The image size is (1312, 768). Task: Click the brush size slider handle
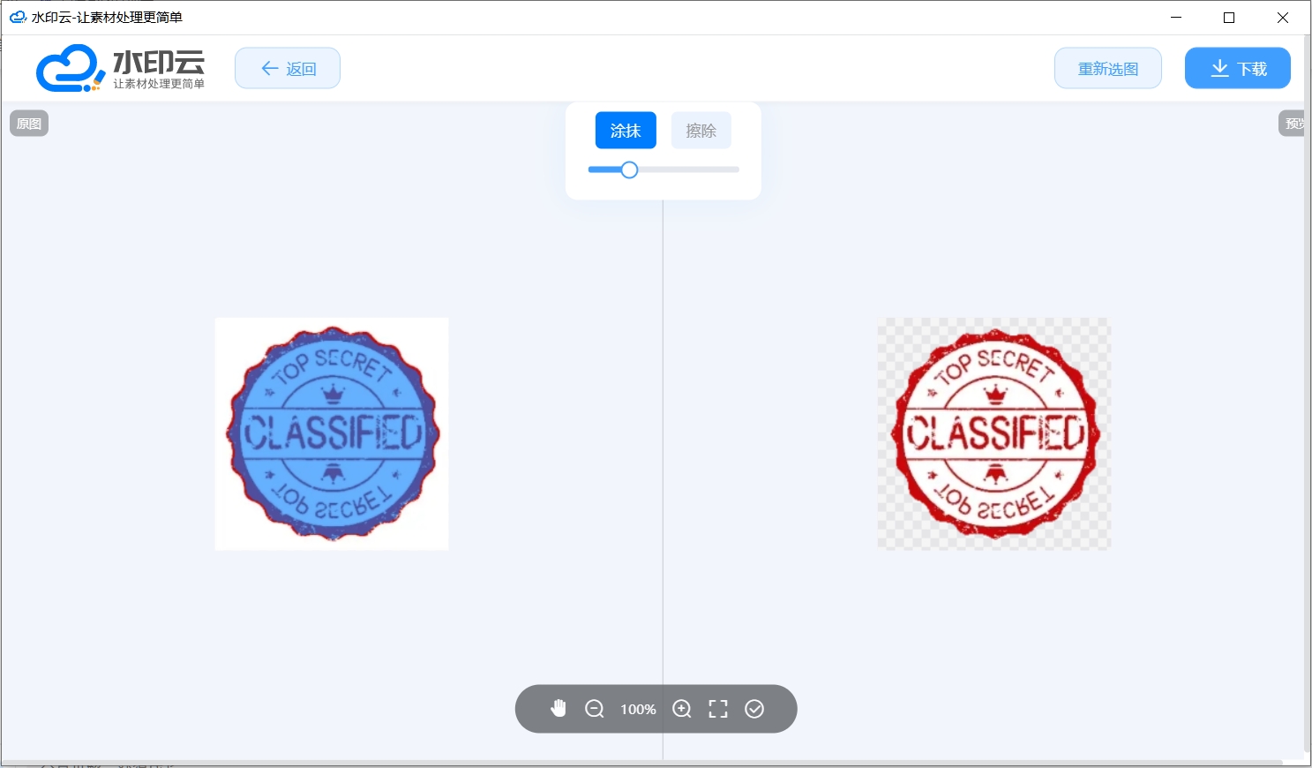coord(629,169)
